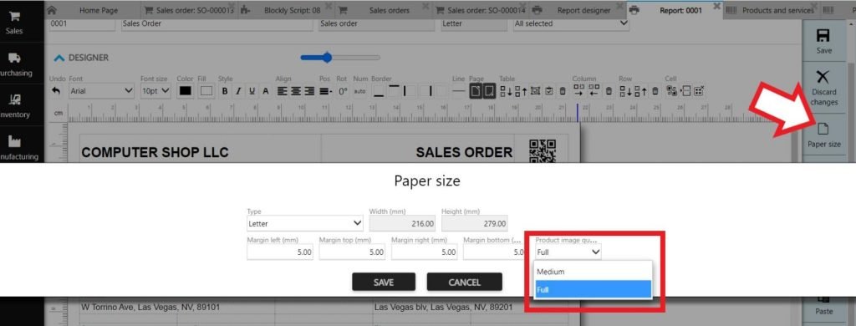The height and width of the screenshot is (326, 856).
Task: Open Product image quality dropdown showing Full
Action: (568, 252)
